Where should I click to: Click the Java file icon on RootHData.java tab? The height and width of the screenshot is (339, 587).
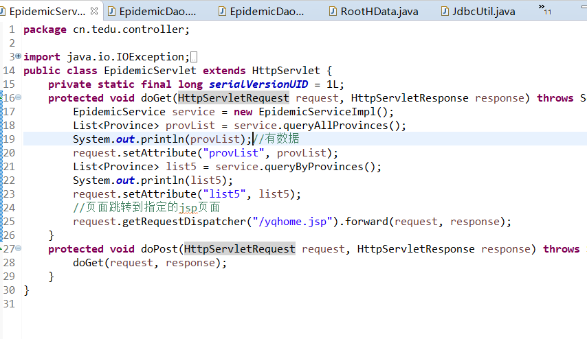click(x=333, y=12)
